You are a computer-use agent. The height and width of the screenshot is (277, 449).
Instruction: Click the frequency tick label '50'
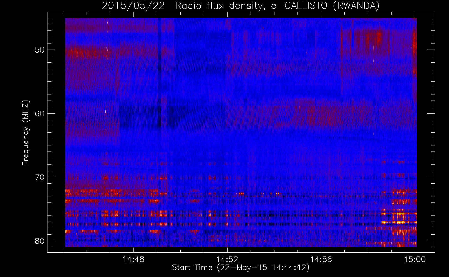pyautogui.click(x=40, y=50)
